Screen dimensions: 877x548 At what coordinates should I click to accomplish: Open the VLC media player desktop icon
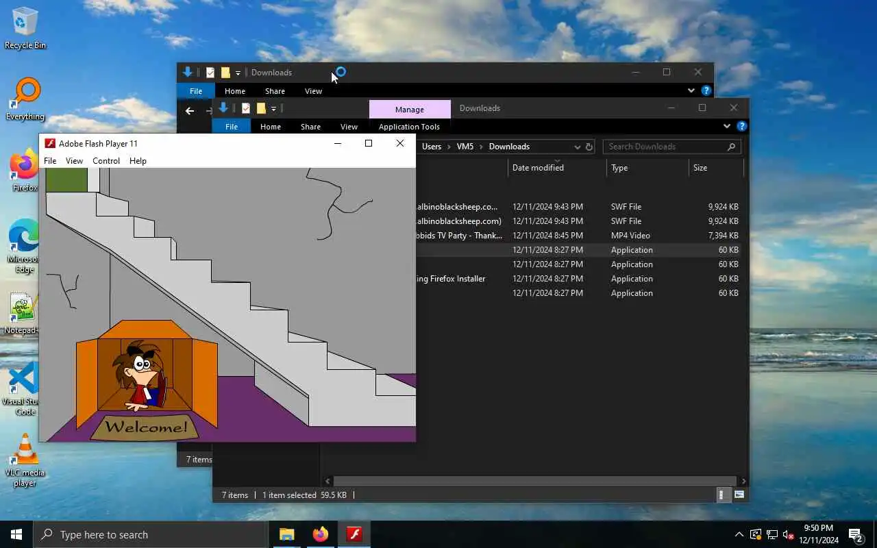(x=25, y=460)
